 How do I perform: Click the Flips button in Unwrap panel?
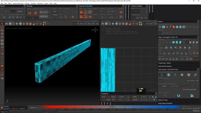coord(55,11)
